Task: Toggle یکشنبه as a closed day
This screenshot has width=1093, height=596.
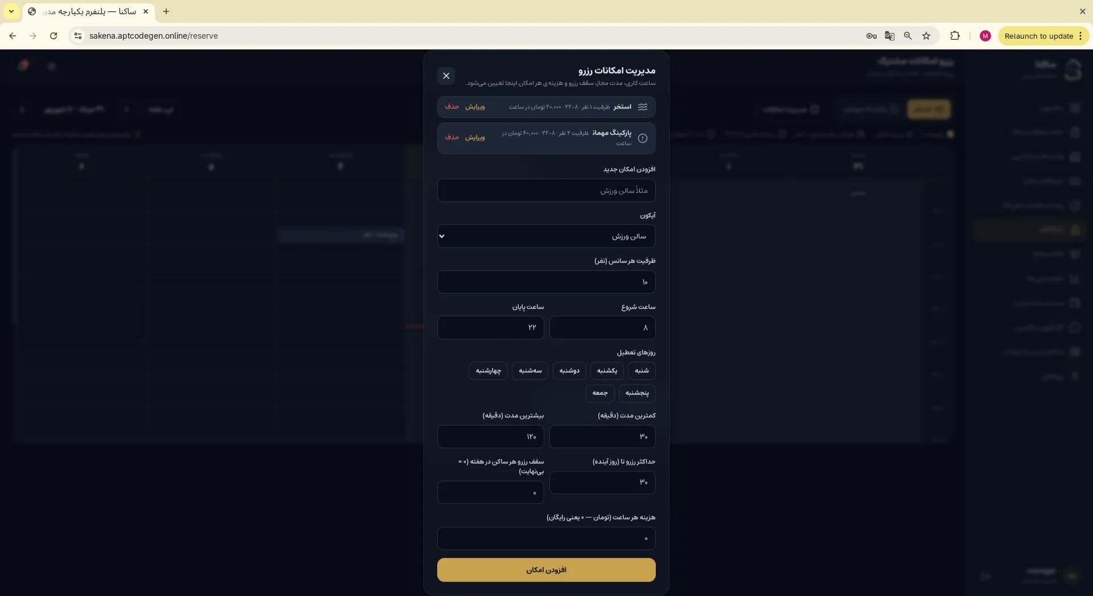Action: (x=607, y=371)
